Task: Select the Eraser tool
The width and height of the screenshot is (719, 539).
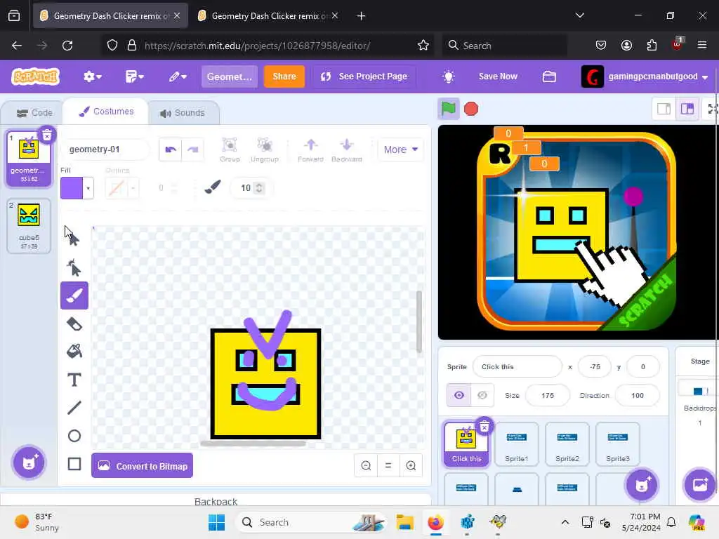Action: [x=74, y=324]
